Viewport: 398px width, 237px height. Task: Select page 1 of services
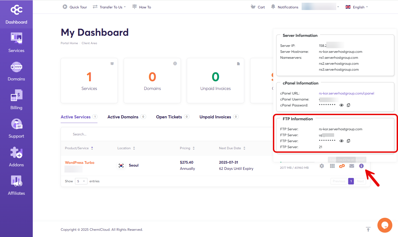[351, 181]
